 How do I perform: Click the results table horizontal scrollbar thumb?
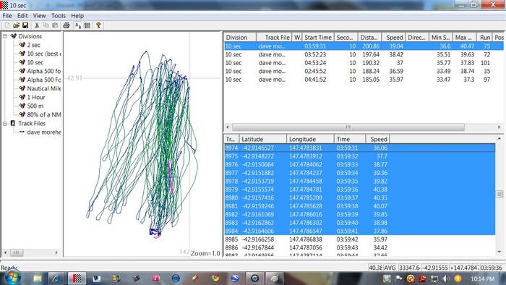(348, 127)
